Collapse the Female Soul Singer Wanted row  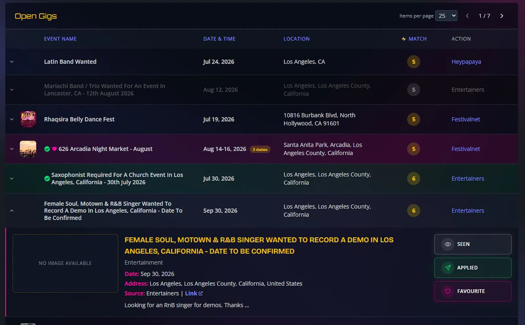12,211
